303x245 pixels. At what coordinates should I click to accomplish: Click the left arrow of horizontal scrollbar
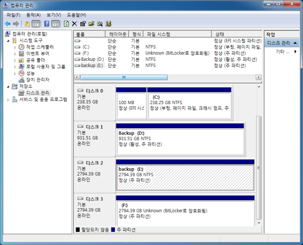(x=77, y=78)
